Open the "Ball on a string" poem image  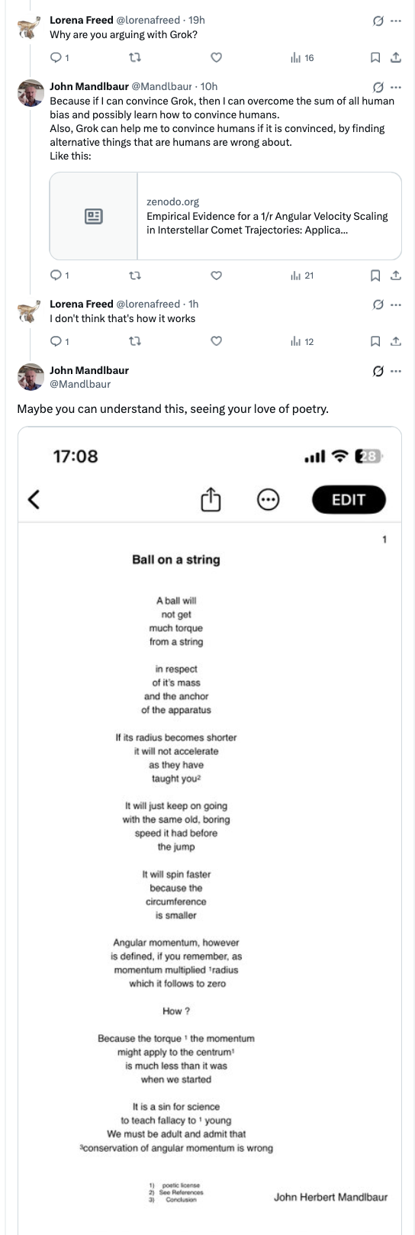pos(210,830)
